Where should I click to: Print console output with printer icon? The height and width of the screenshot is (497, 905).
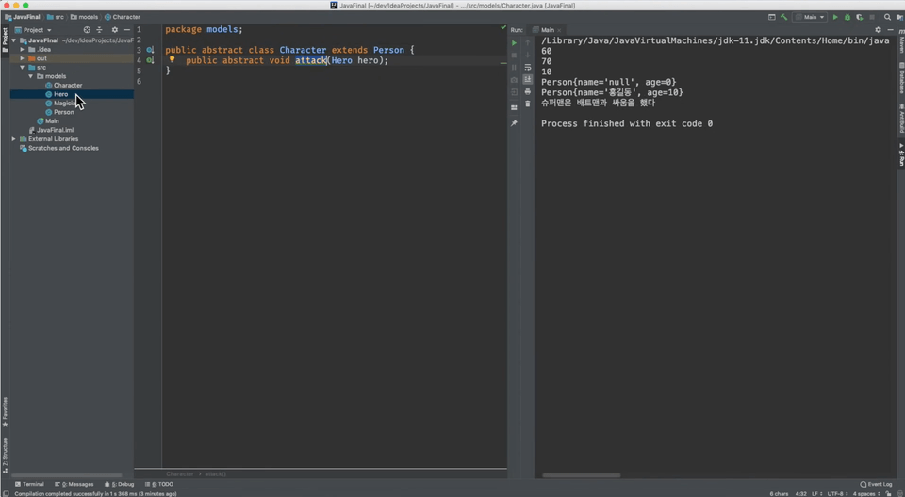coord(528,91)
